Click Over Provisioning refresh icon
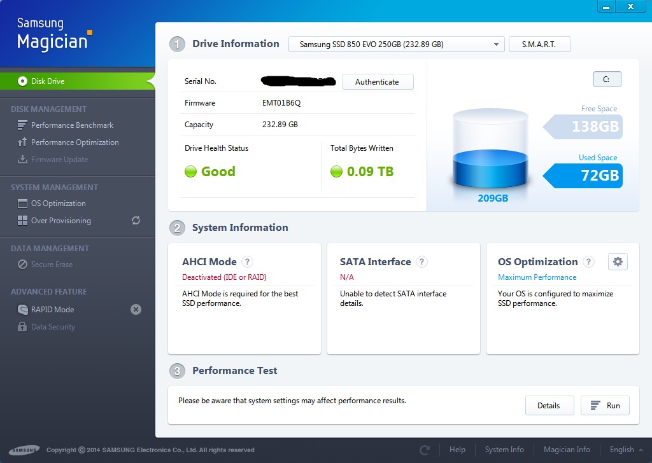 [x=136, y=221]
